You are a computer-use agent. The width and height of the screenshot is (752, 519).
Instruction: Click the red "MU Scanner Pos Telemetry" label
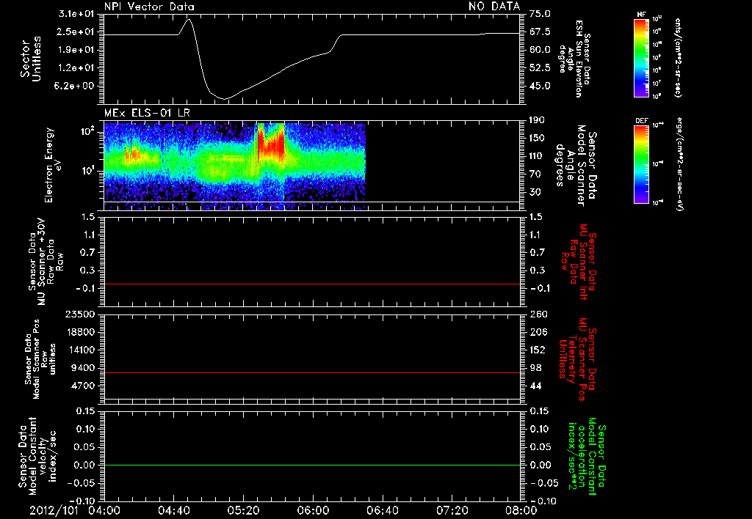pyautogui.click(x=577, y=359)
